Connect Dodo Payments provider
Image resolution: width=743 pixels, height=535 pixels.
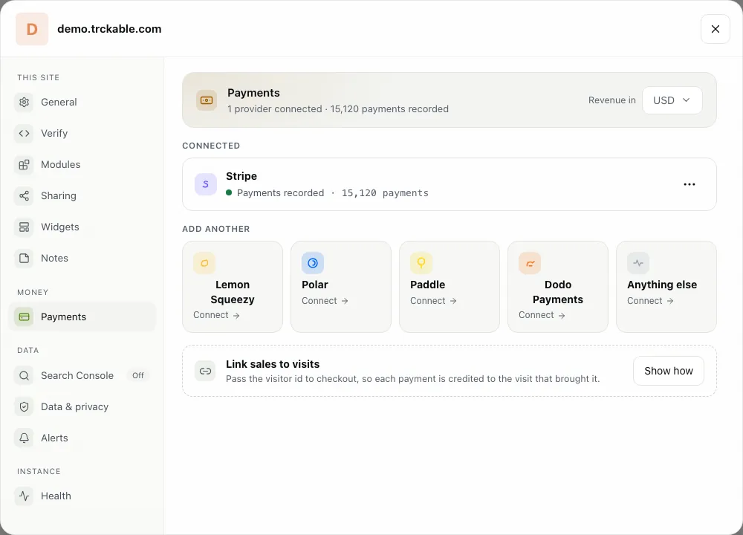(x=558, y=287)
